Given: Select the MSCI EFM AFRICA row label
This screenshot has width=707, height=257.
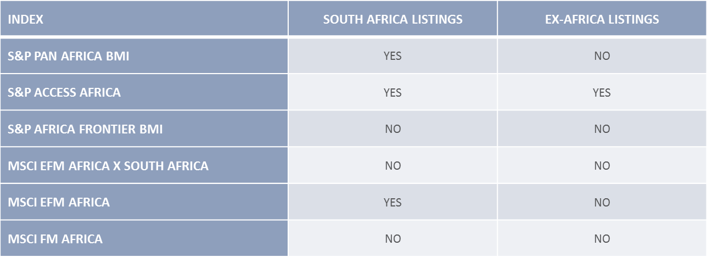Looking at the screenshot, I should click(x=59, y=202).
